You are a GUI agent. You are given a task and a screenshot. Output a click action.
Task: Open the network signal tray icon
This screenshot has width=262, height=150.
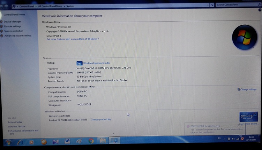[238, 139]
